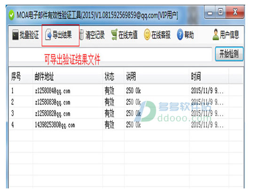
Task: Select row with z1258084@qq.com
Action: (126, 90)
